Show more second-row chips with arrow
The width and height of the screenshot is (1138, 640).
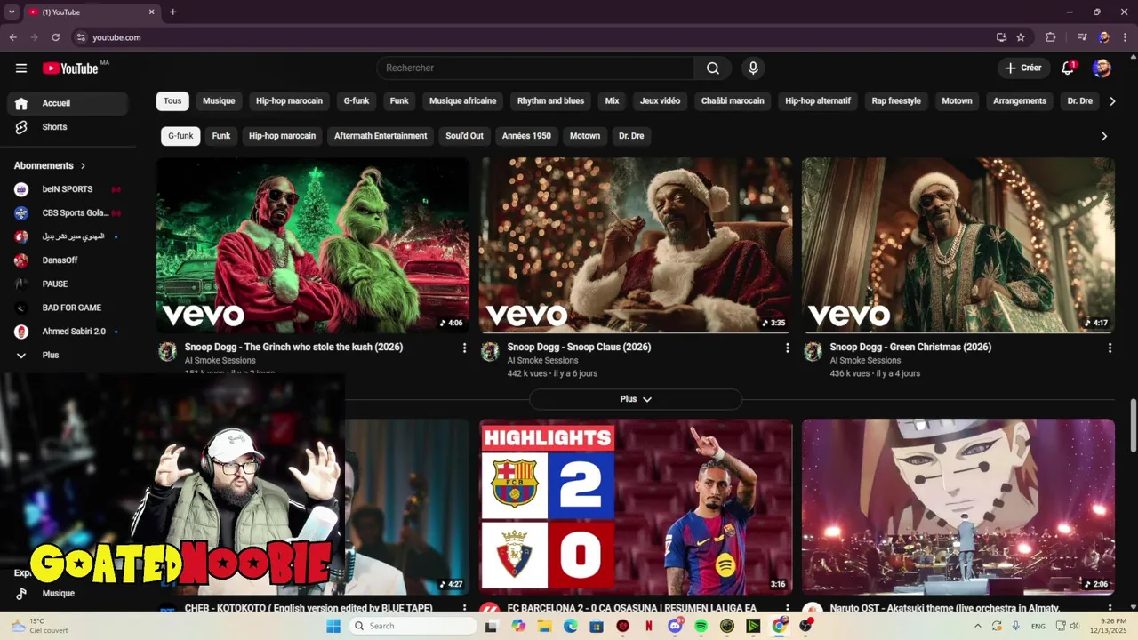pyautogui.click(x=1104, y=136)
